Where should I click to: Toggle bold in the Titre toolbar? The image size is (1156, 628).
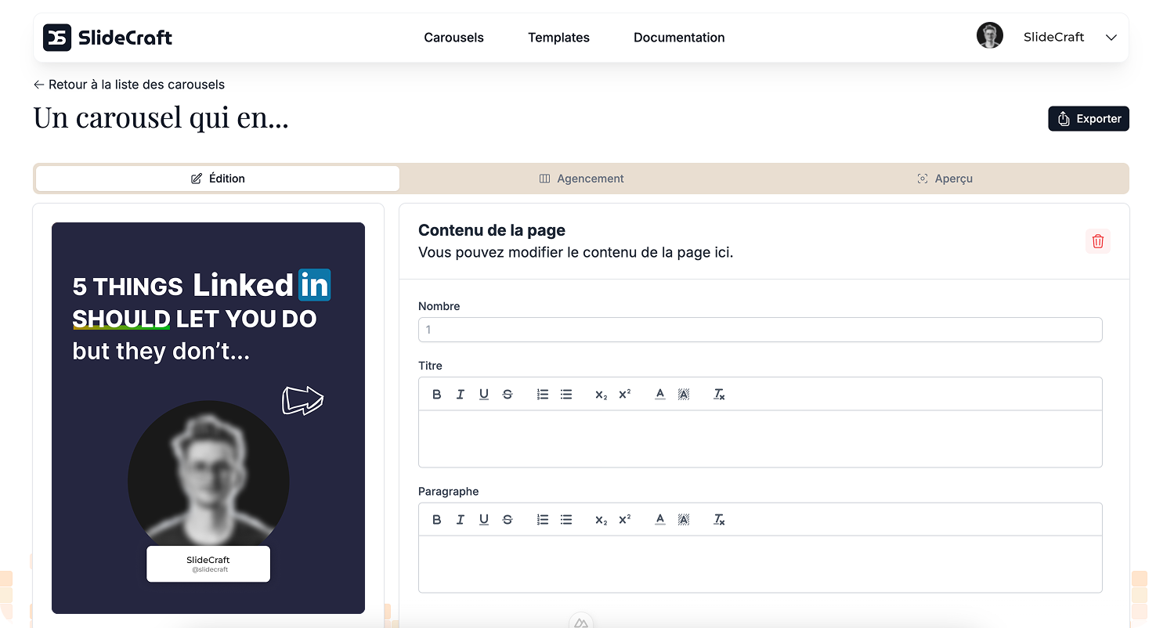tap(437, 395)
